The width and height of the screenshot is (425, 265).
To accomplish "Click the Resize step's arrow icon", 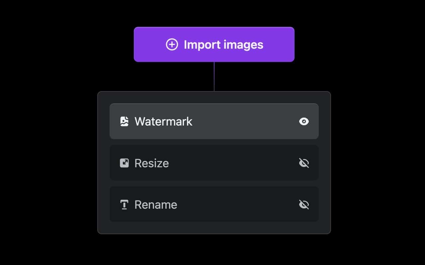I will pyautogui.click(x=124, y=163).
